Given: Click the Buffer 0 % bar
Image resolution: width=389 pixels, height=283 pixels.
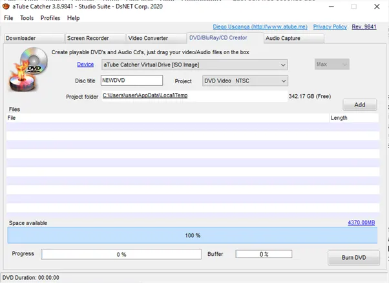Looking at the screenshot, I should tap(264, 254).
